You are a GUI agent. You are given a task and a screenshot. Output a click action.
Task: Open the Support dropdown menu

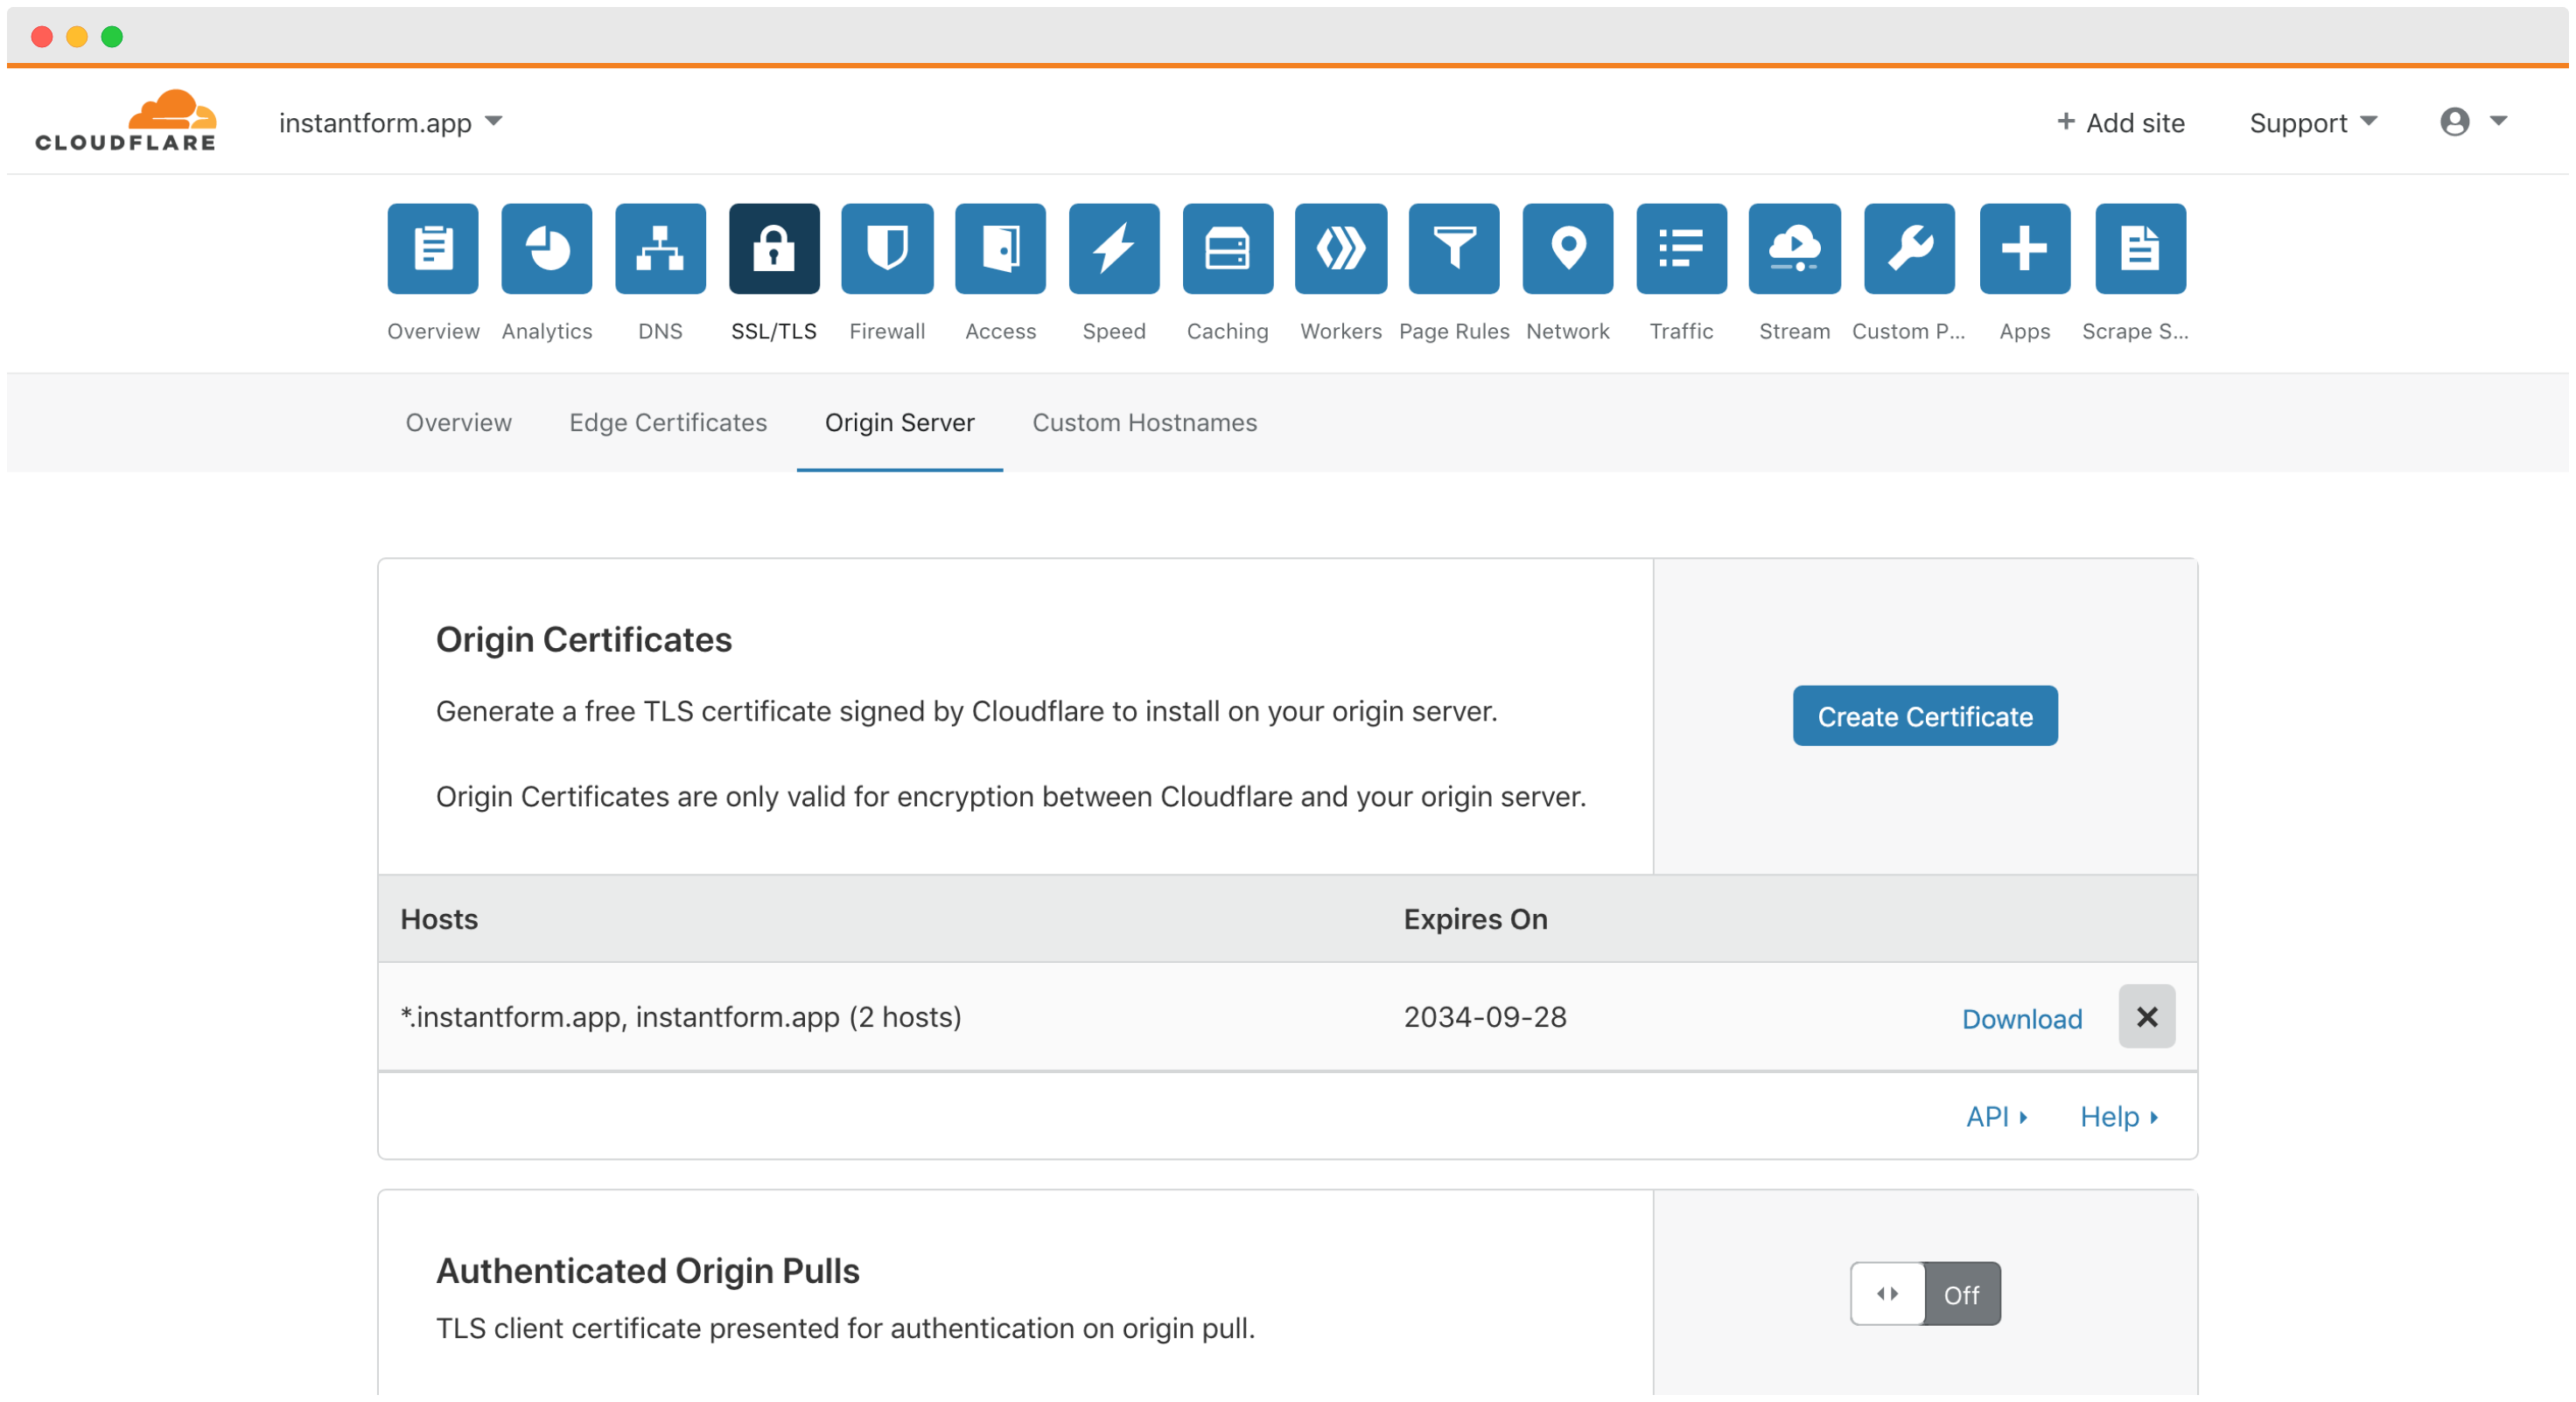[2314, 123]
